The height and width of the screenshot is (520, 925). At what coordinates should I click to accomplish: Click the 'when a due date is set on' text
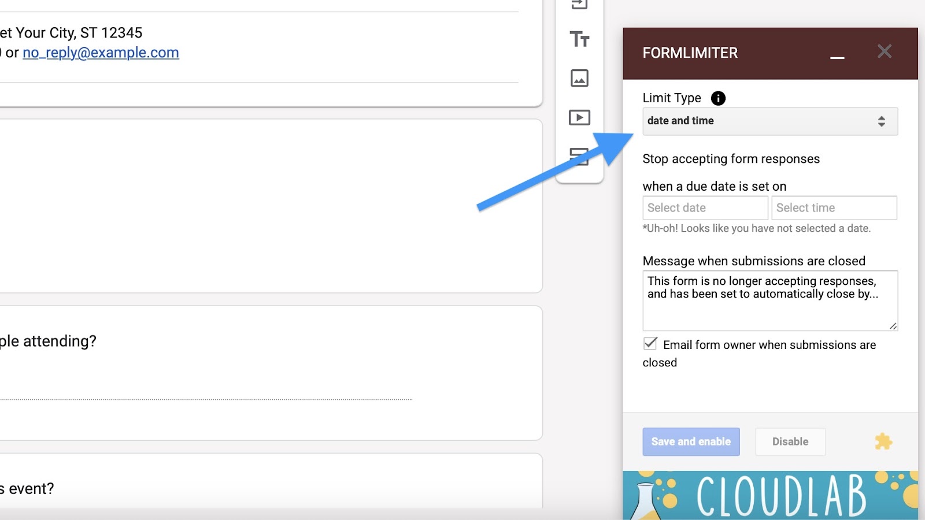(x=714, y=186)
